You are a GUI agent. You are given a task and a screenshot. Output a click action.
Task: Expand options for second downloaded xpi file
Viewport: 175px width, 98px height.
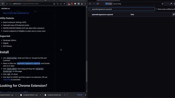[40, 95]
